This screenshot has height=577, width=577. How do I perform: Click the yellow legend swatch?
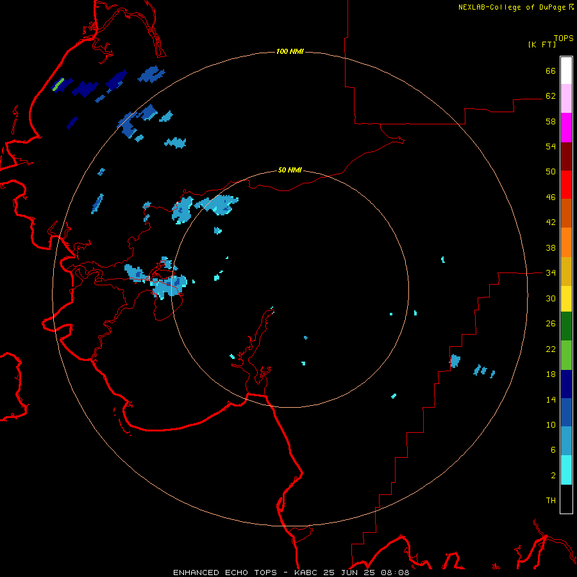(x=566, y=299)
